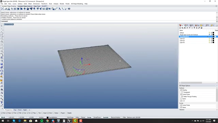Open File Explorer from the taskbar

click(25, 121)
